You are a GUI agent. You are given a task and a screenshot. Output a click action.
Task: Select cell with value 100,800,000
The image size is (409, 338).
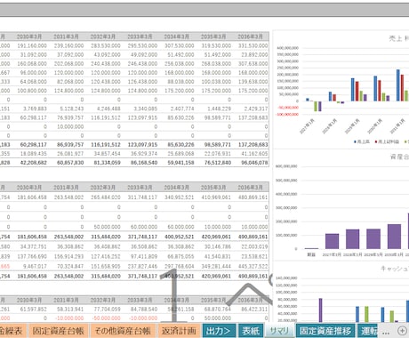32,91
